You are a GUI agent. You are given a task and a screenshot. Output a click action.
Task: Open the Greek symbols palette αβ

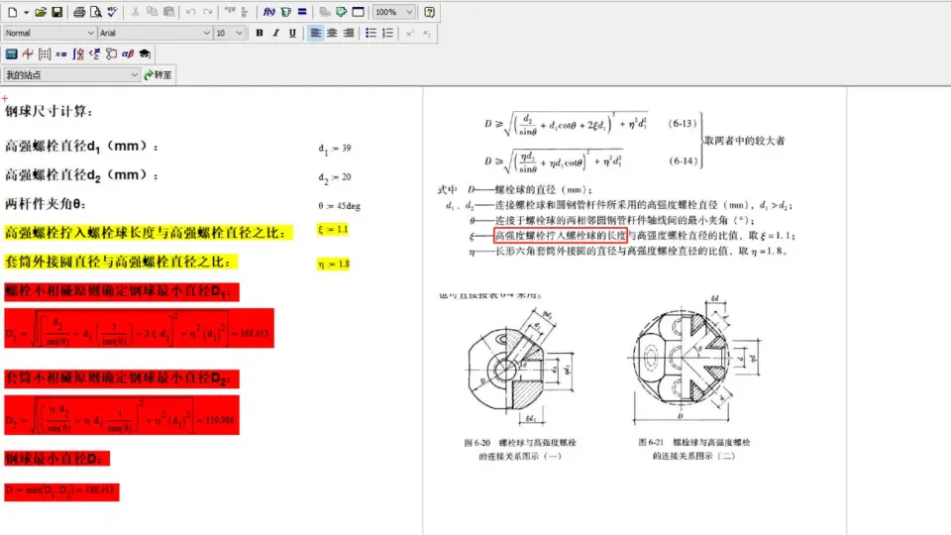128,53
